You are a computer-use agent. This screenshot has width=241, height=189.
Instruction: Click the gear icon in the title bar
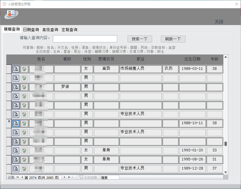4,4
